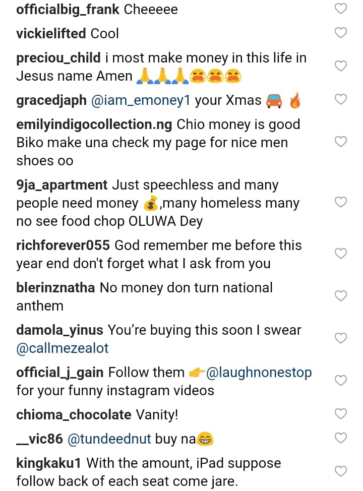
Task: Like preciou_child's comment with heart icon
Action: pyautogui.click(x=341, y=66)
